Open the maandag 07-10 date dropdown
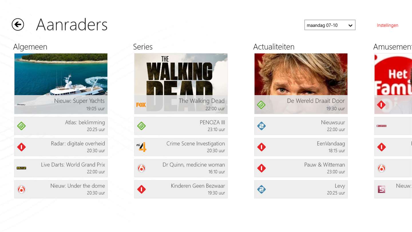The width and height of the screenshot is (412, 232). 330,25
